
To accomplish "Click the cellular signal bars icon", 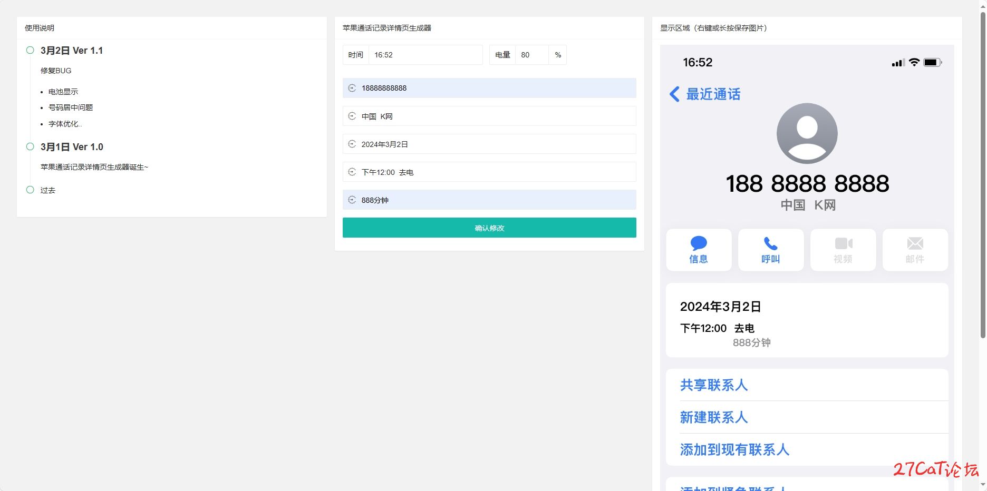I will point(897,63).
